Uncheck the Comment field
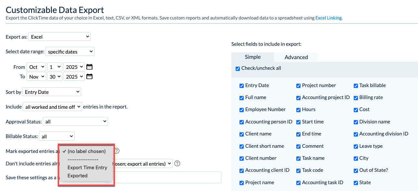418x191 pixels. pos(299,146)
